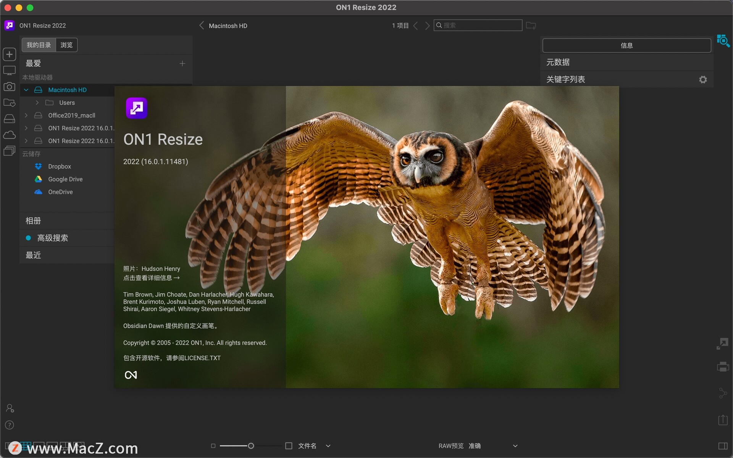The width and height of the screenshot is (733, 458).
Task: Select Macintosh HD in the drive tree
Action: tap(67, 90)
